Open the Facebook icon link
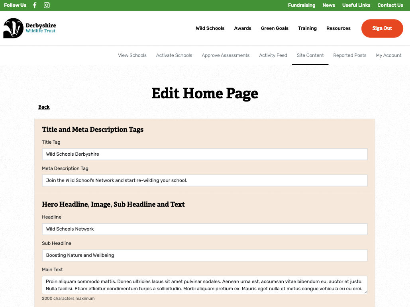 tap(35, 5)
